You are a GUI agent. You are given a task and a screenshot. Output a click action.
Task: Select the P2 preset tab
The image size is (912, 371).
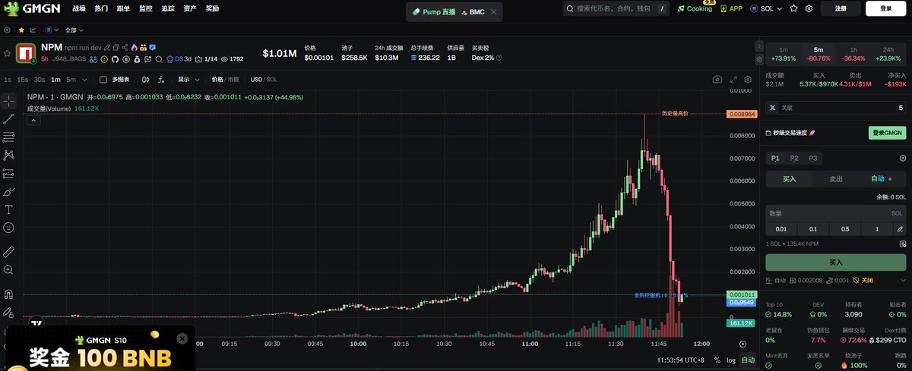click(x=794, y=158)
